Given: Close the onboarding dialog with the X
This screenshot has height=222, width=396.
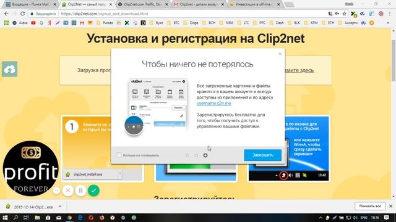Looking at the screenshot, I should tap(280, 54).
